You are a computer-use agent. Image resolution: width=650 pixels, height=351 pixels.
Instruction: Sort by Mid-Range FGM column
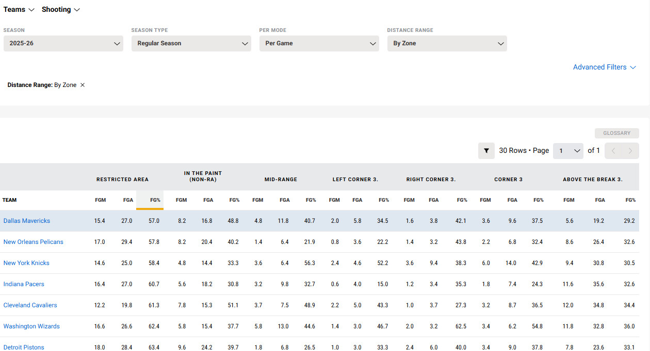pyautogui.click(x=257, y=200)
